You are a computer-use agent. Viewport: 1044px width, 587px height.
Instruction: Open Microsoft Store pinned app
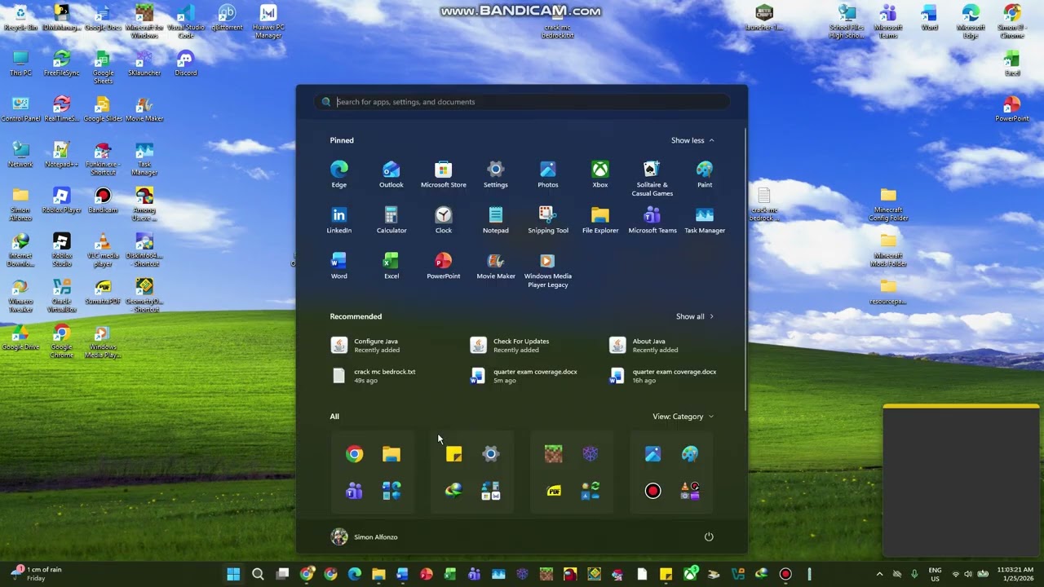pyautogui.click(x=443, y=174)
